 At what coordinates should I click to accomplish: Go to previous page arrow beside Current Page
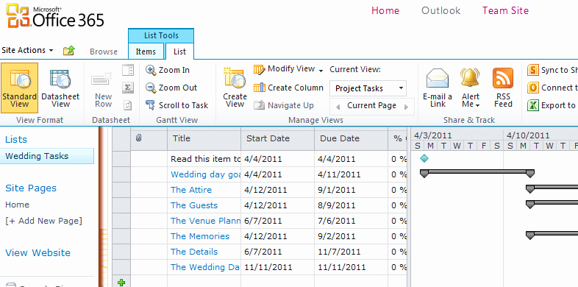point(338,107)
